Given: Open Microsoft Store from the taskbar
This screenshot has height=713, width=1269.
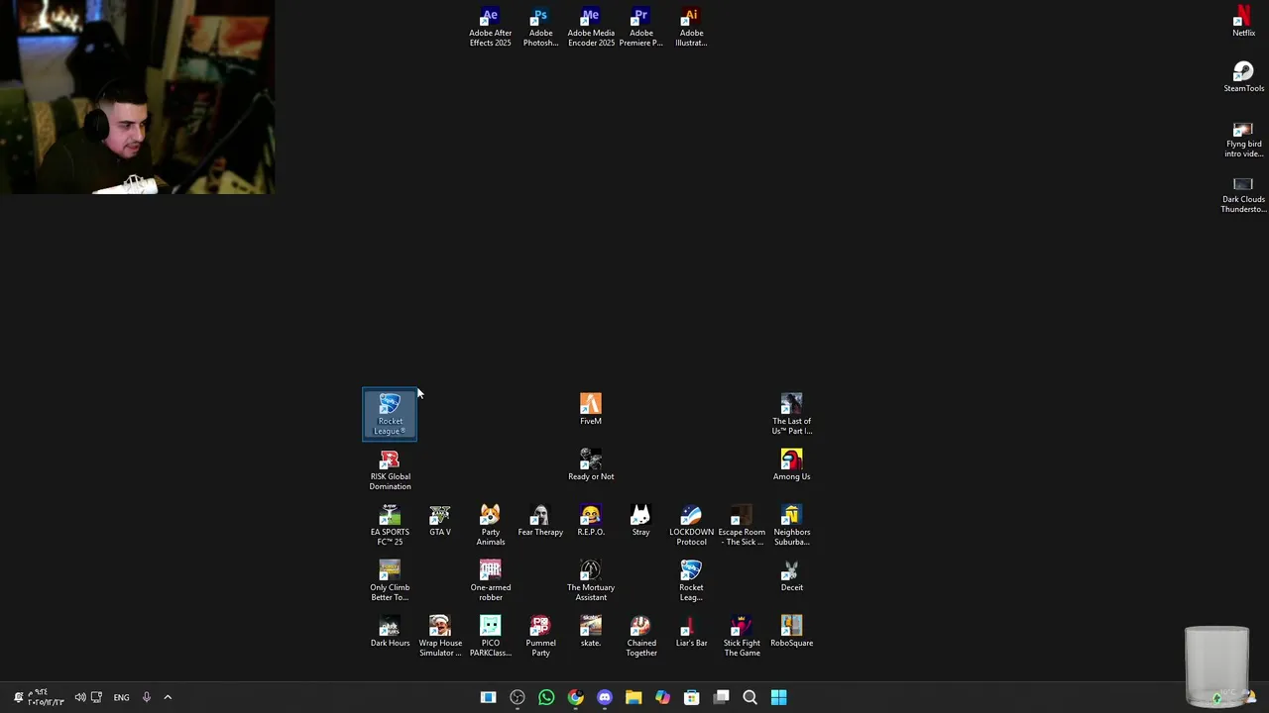Looking at the screenshot, I should coord(692,697).
